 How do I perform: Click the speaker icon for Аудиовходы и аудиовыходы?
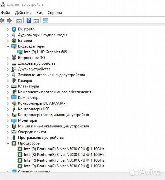(14, 35)
